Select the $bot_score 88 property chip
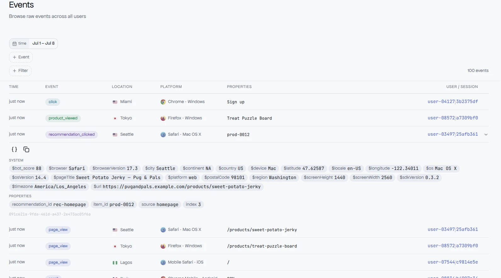Viewport: 501px width, 278px height. click(x=27, y=168)
